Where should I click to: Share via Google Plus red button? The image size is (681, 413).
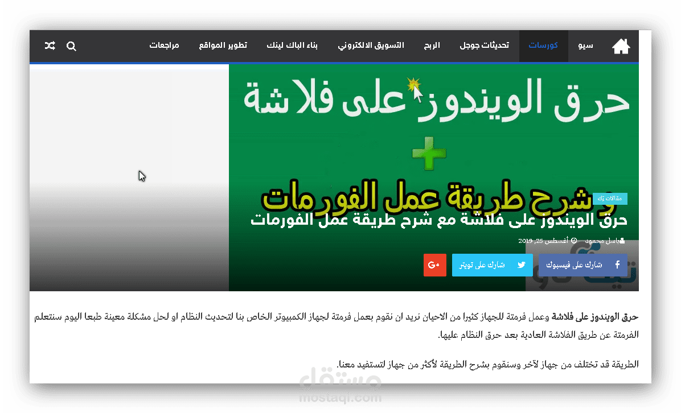click(435, 265)
